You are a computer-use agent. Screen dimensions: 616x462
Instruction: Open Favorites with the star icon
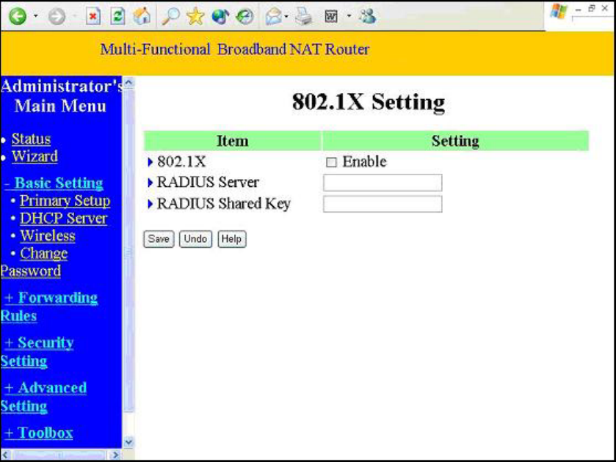coord(195,16)
